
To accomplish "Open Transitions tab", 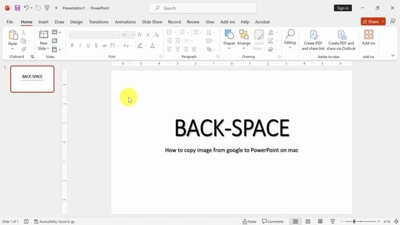I will (99, 22).
